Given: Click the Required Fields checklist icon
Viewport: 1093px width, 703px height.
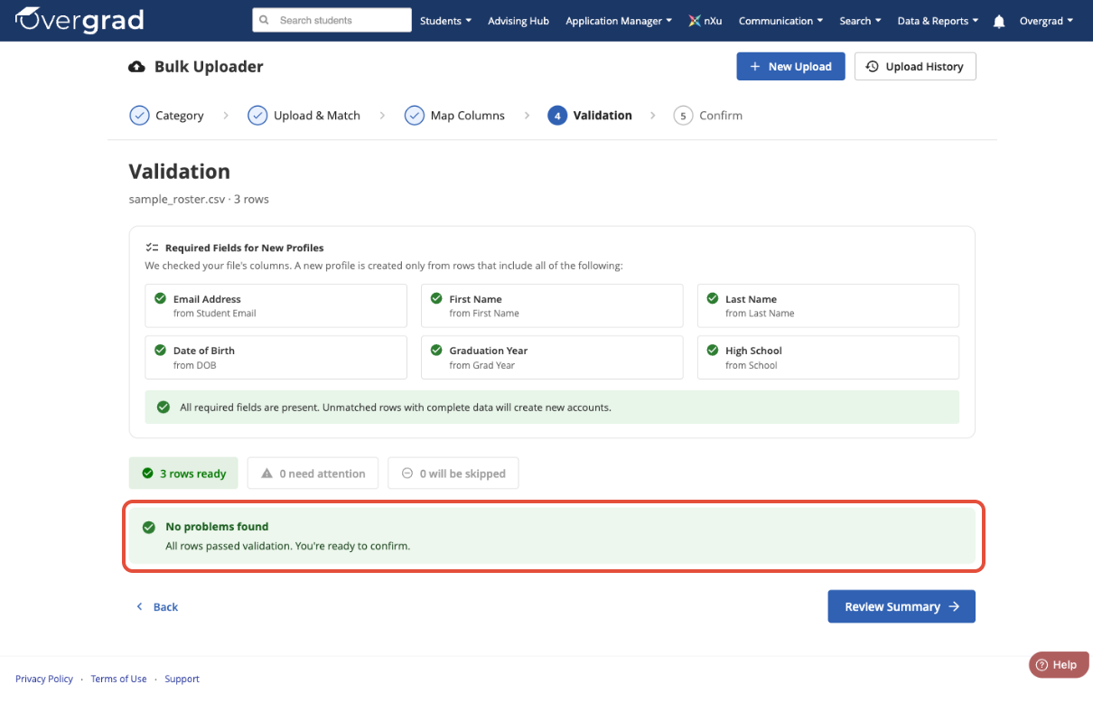Looking at the screenshot, I should pos(153,248).
